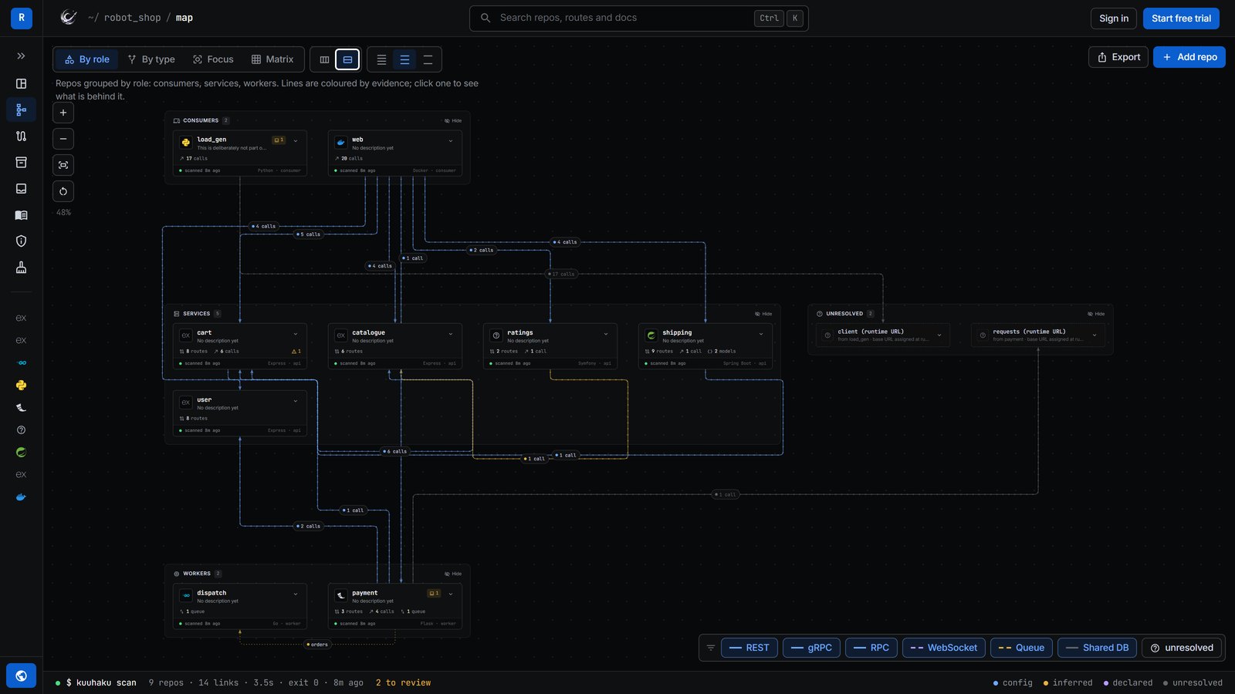Expand the left sidebar with the double-chevron icon
The image size is (1235, 694).
click(21, 56)
